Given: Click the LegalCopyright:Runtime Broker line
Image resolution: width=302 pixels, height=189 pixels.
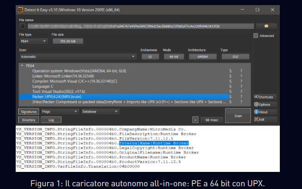Looking at the screenshot, I should (x=105, y=148).
